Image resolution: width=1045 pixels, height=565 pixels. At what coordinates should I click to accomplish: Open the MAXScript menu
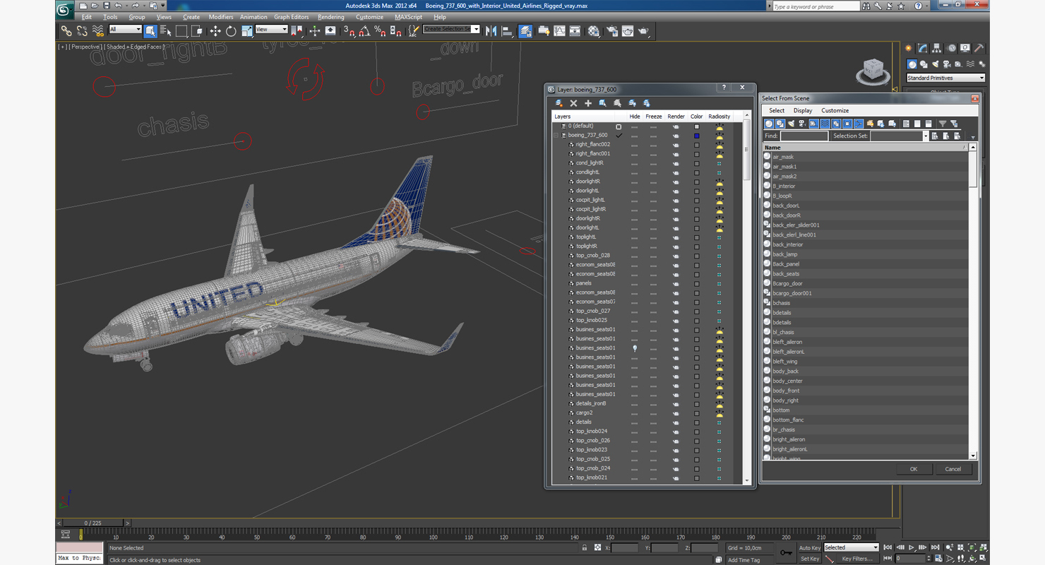408,17
